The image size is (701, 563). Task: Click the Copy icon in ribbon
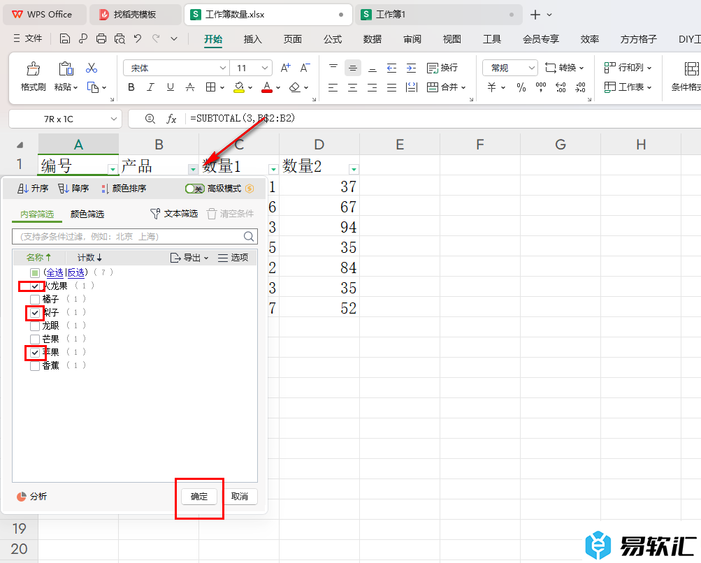tap(92, 87)
